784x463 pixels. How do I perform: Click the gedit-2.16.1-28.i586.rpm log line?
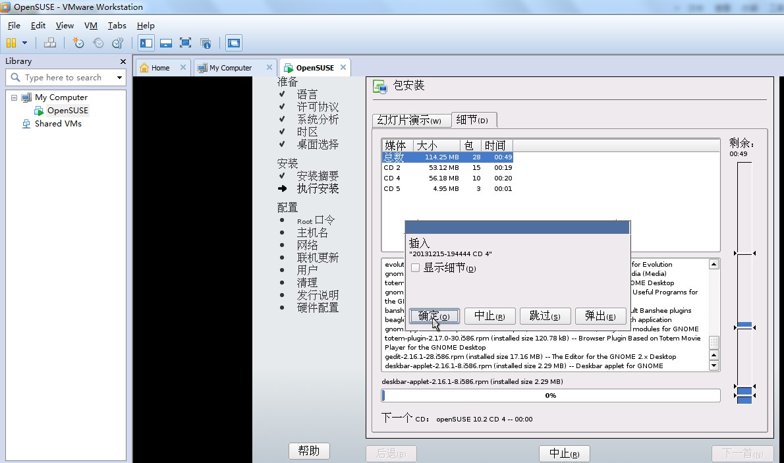point(530,356)
